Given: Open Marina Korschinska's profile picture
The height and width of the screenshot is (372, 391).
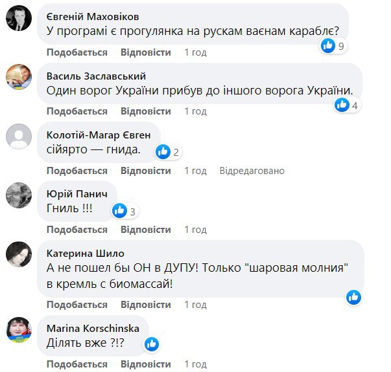Looking at the screenshot, I should [19, 329].
